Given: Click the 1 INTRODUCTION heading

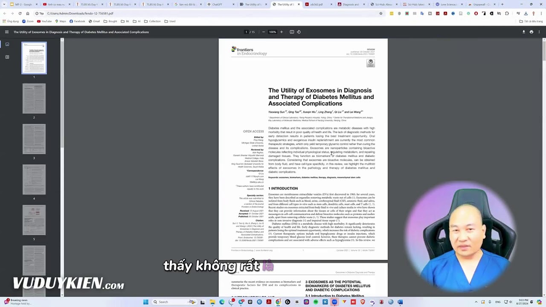Looking at the screenshot, I should click(283, 188).
